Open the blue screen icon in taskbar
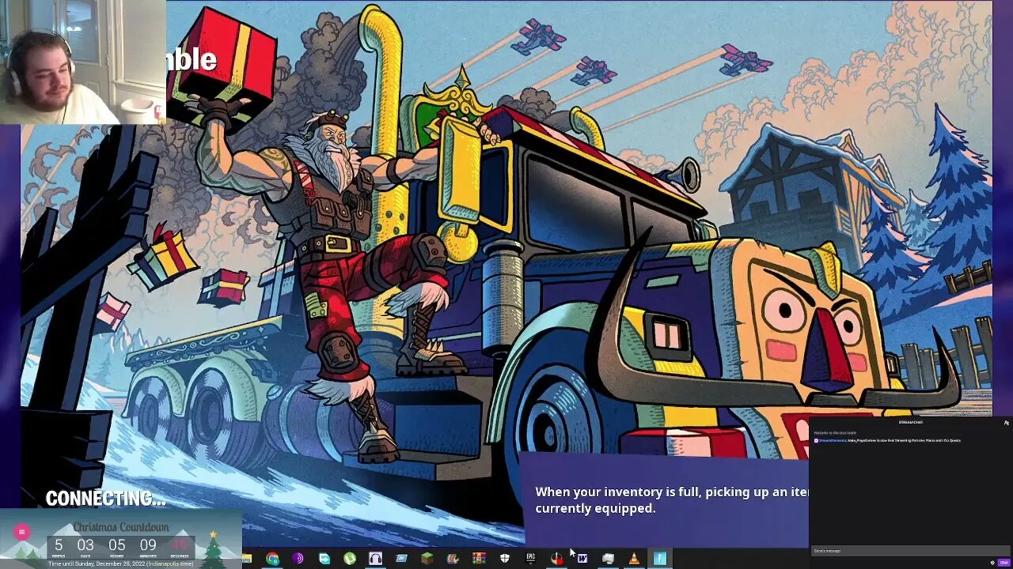The image size is (1013, 569). [x=401, y=559]
